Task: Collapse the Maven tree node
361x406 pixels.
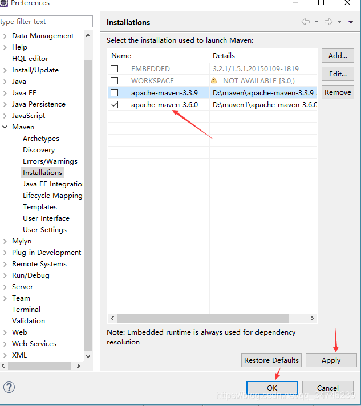Action: [5, 127]
